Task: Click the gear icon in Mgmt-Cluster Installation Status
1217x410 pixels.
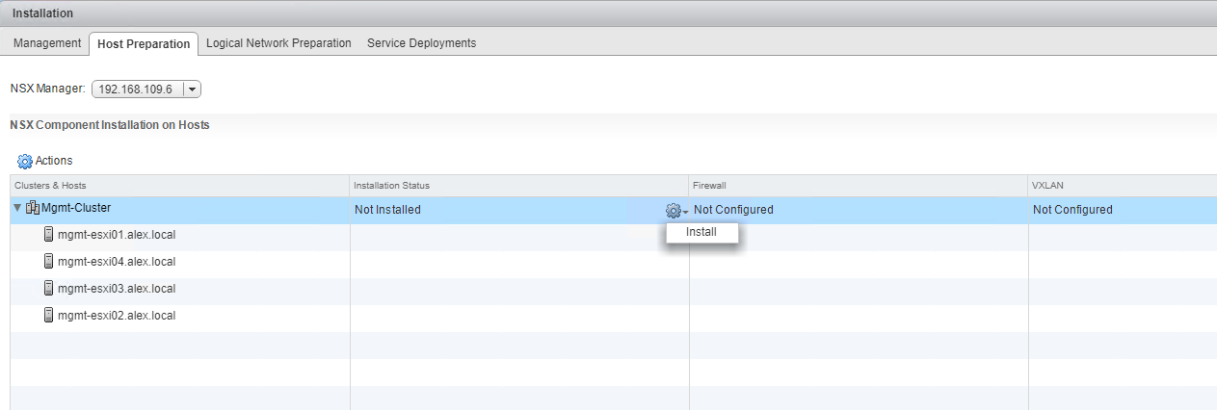Action: pos(675,210)
